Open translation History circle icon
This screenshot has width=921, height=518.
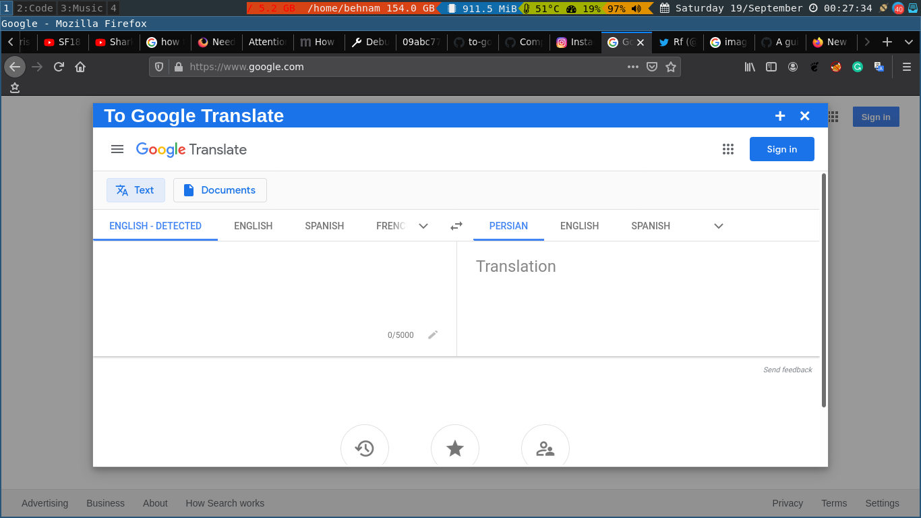365,448
